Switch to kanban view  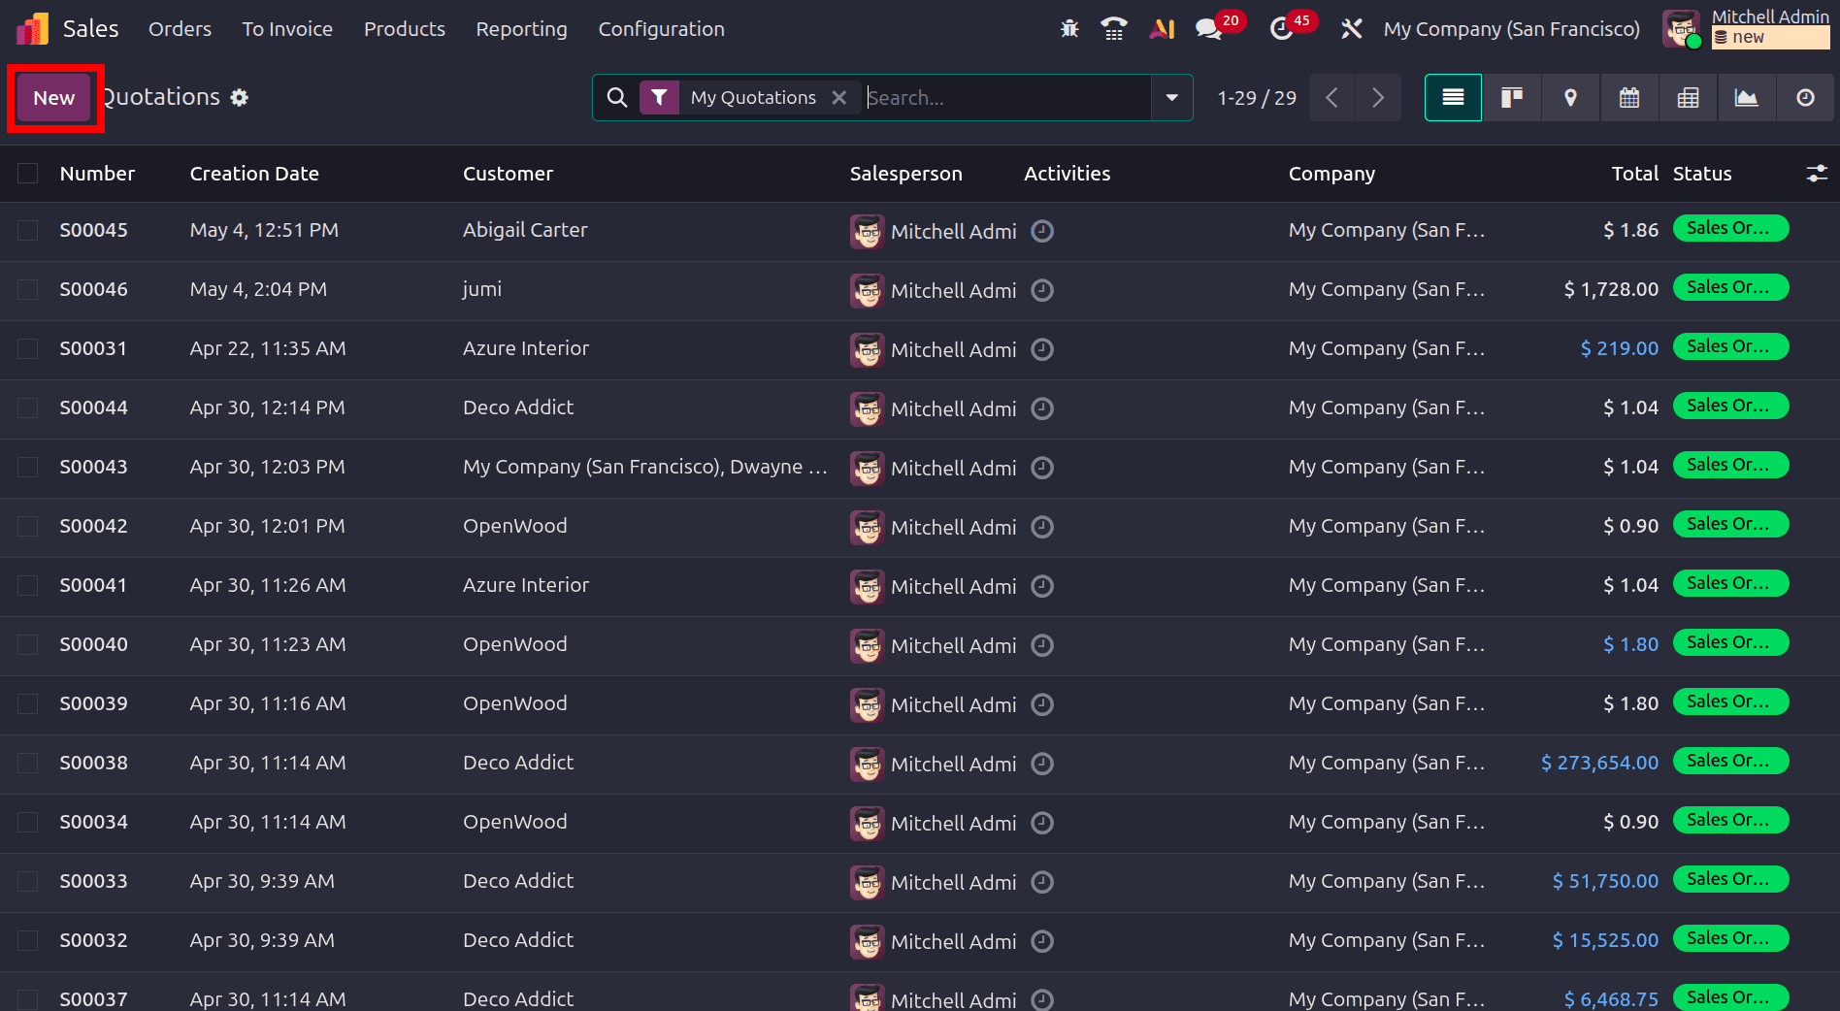tap(1512, 97)
